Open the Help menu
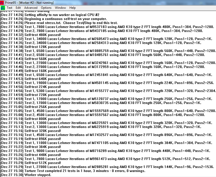 pyautogui.click(x=72, y=8)
